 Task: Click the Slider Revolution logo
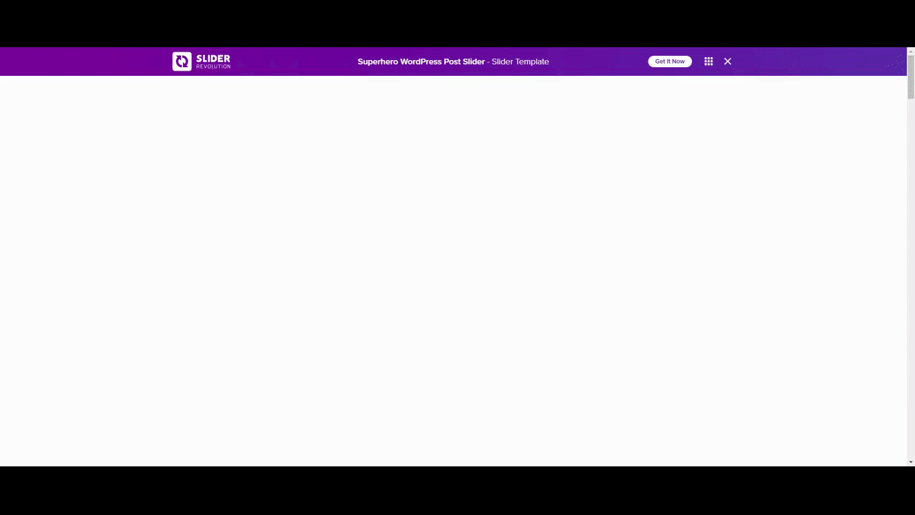point(202,62)
